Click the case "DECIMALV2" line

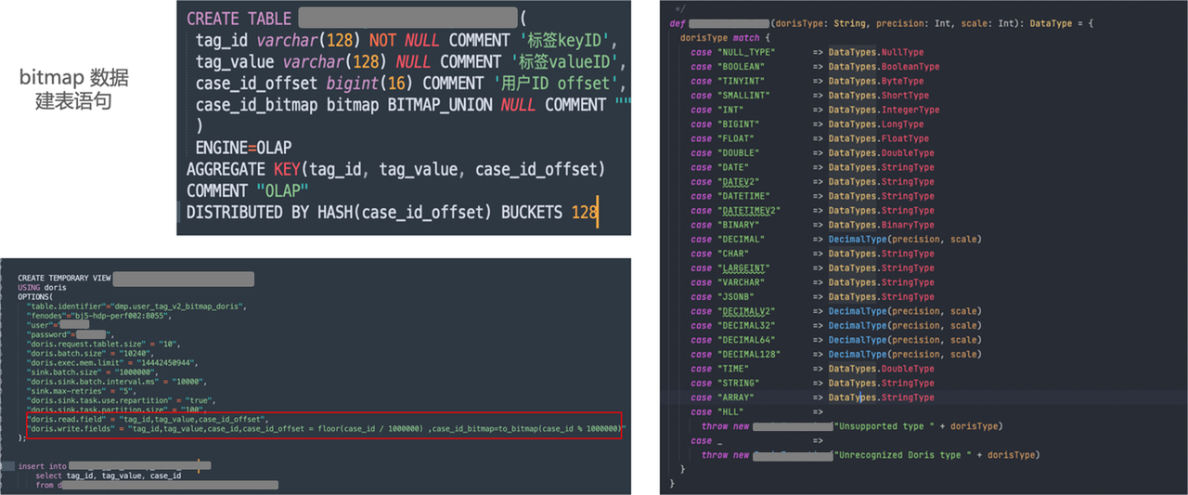835,311
